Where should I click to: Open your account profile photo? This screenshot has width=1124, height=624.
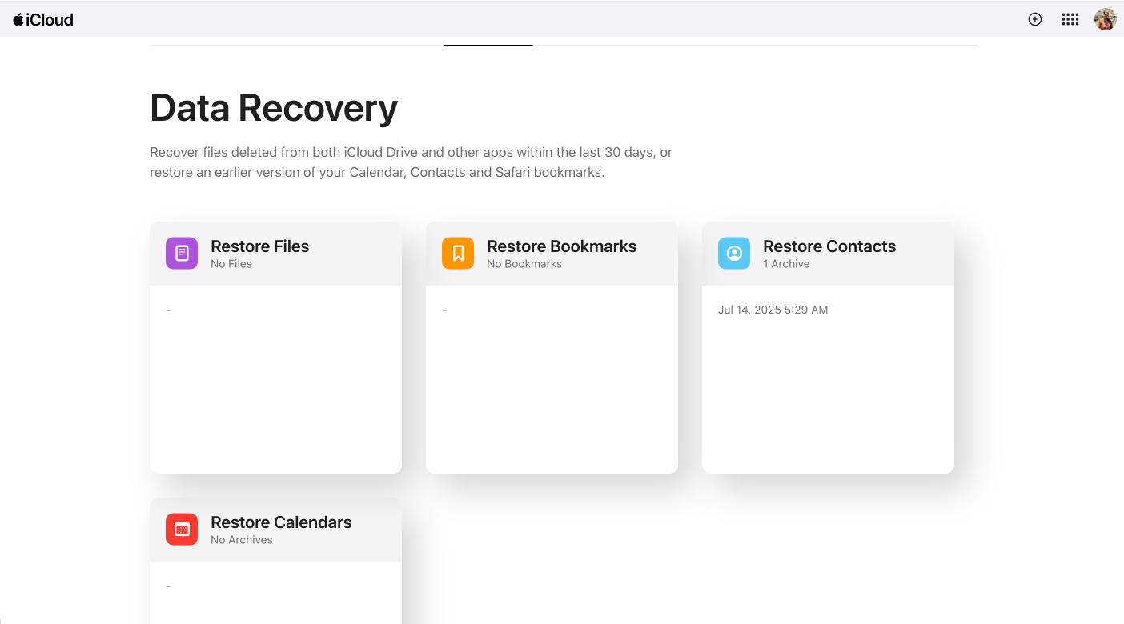tap(1105, 18)
